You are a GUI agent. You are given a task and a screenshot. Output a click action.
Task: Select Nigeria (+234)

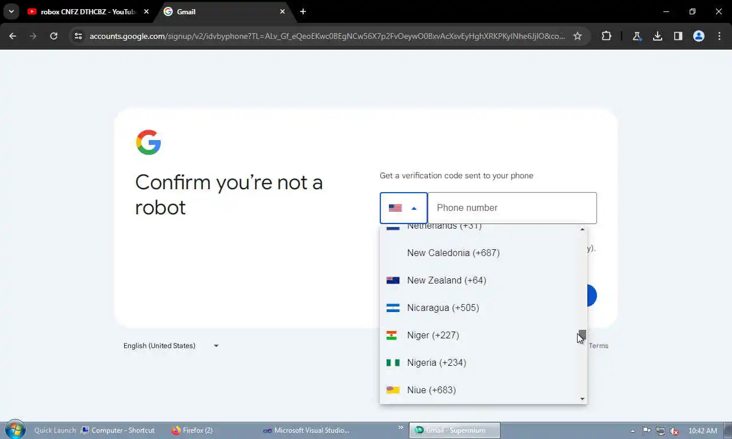click(479, 362)
